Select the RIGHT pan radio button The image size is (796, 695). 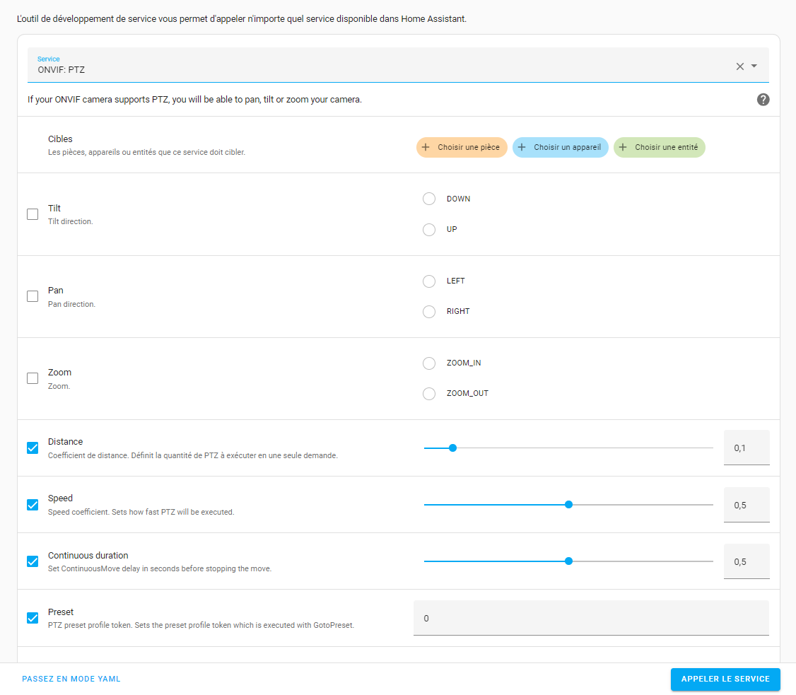click(x=429, y=311)
